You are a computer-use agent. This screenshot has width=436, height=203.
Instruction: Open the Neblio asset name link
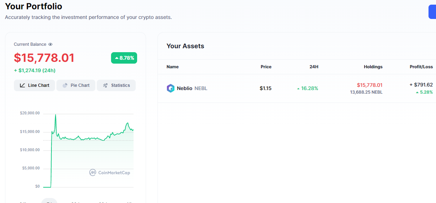(185, 88)
